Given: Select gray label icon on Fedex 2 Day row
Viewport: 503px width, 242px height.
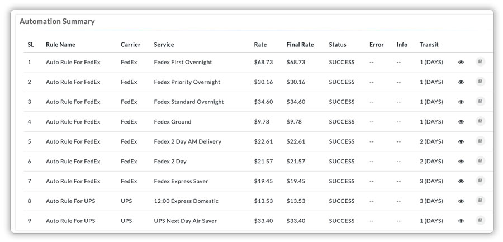Looking at the screenshot, I should coord(480,161).
